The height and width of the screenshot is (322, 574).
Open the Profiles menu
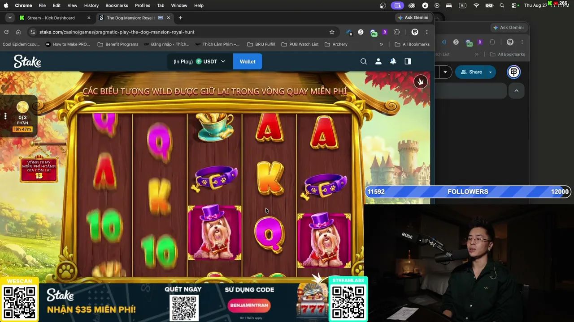tap(143, 5)
